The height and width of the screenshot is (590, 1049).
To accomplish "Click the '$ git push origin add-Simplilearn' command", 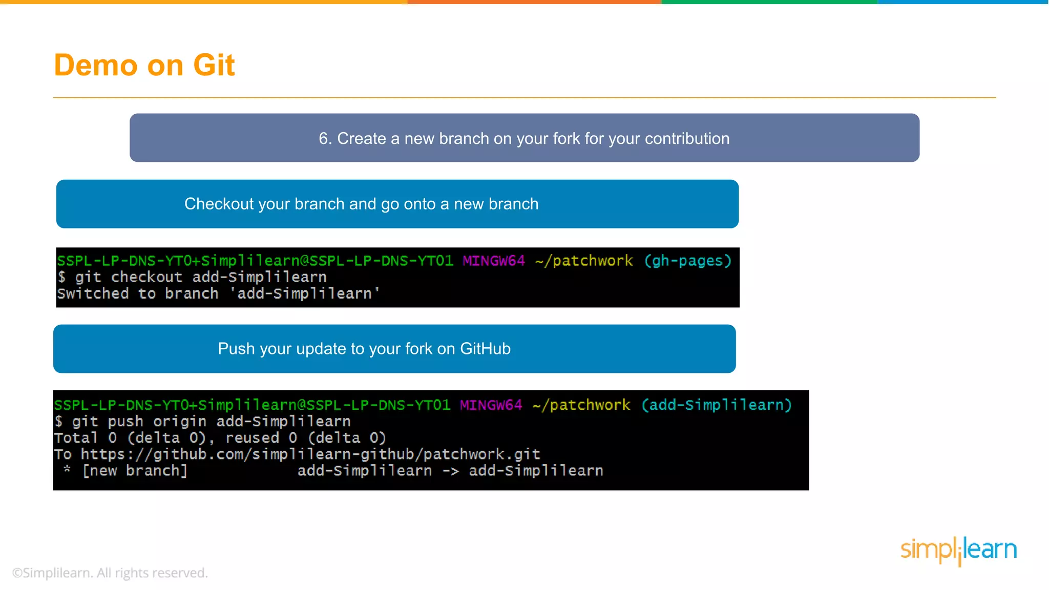I will coord(202,422).
